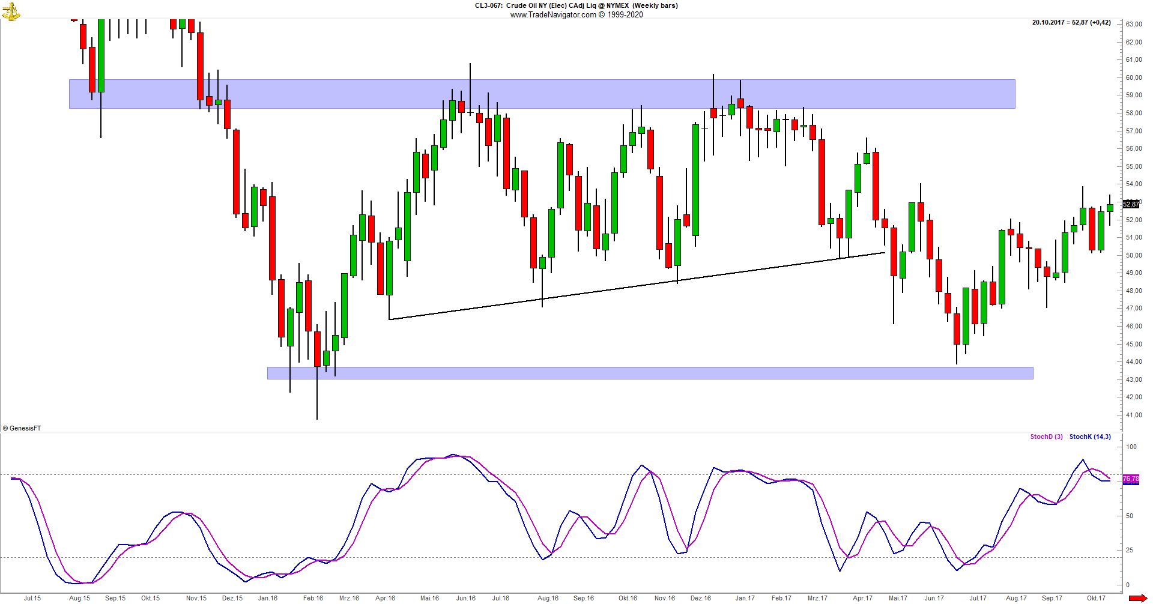Click the 55,00 price axis label
This screenshot has width=1153, height=604.
[x=1134, y=166]
